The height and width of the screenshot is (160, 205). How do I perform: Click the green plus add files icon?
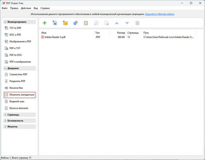tap(45, 23)
